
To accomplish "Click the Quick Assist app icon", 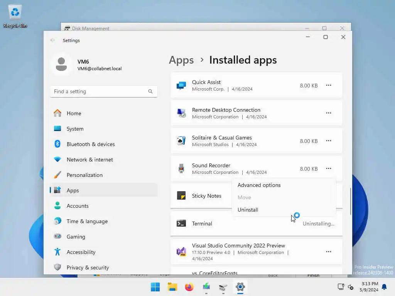I will coord(181,86).
